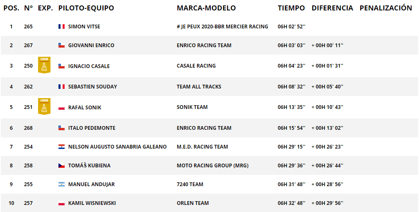The width and height of the screenshot is (419, 212).
Task: Click the ORLEN TEAM entry
Action: point(193,203)
